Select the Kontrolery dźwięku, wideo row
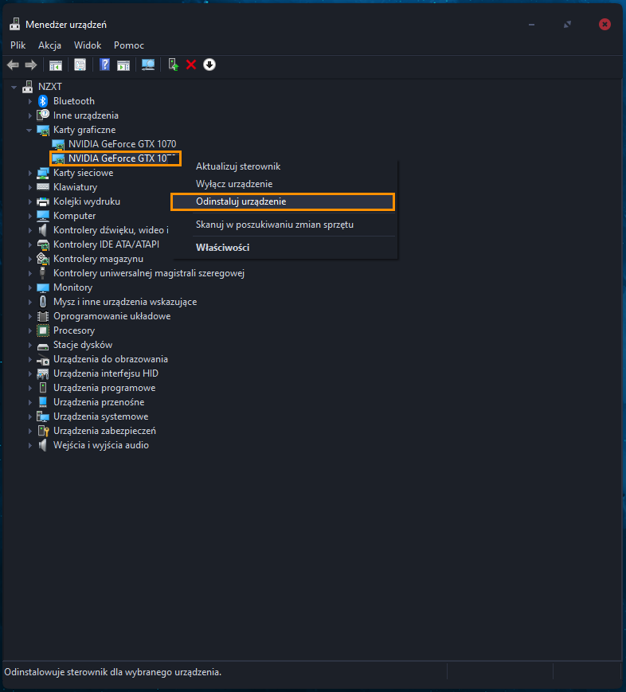 point(111,230)
